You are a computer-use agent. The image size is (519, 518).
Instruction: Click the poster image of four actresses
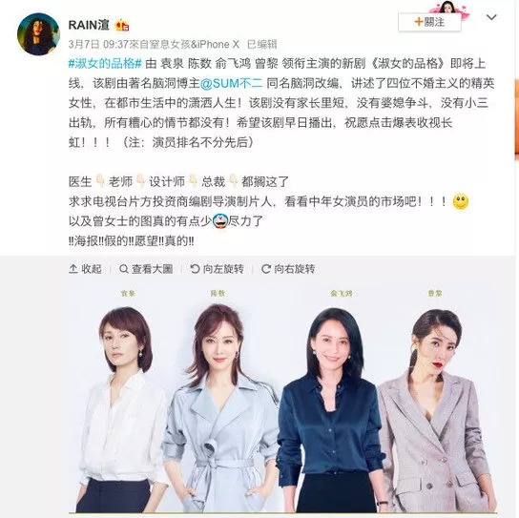pyautogui.click(x=283, y=398)
